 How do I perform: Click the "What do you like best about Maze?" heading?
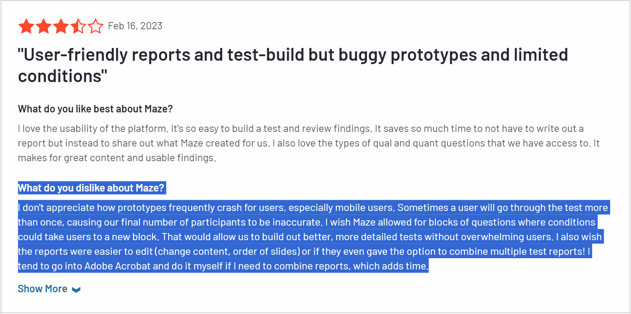95,109
